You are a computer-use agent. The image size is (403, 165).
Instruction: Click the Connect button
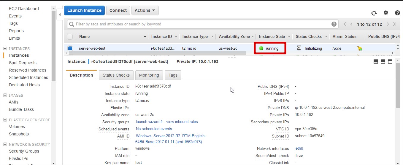click(118, 10)
